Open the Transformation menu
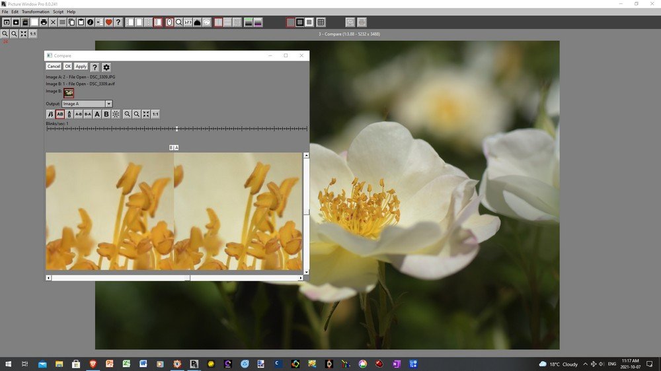661x371 pixels. [36, 12]
